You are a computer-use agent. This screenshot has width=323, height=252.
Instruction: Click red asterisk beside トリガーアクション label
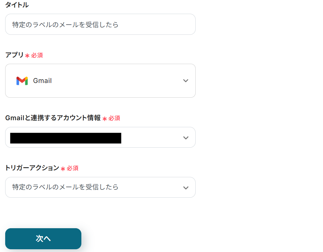[x=63, y=169]
